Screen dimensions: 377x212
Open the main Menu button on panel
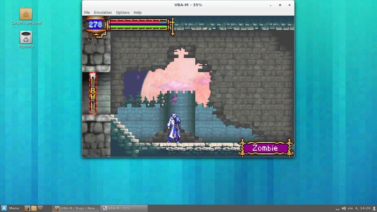coord(10,208)
